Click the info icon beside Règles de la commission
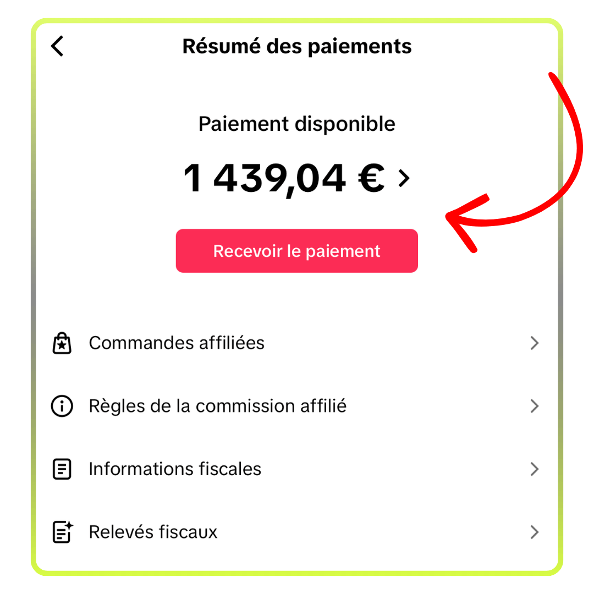Screen dimensions: 594x594 [x=62, y=406]
